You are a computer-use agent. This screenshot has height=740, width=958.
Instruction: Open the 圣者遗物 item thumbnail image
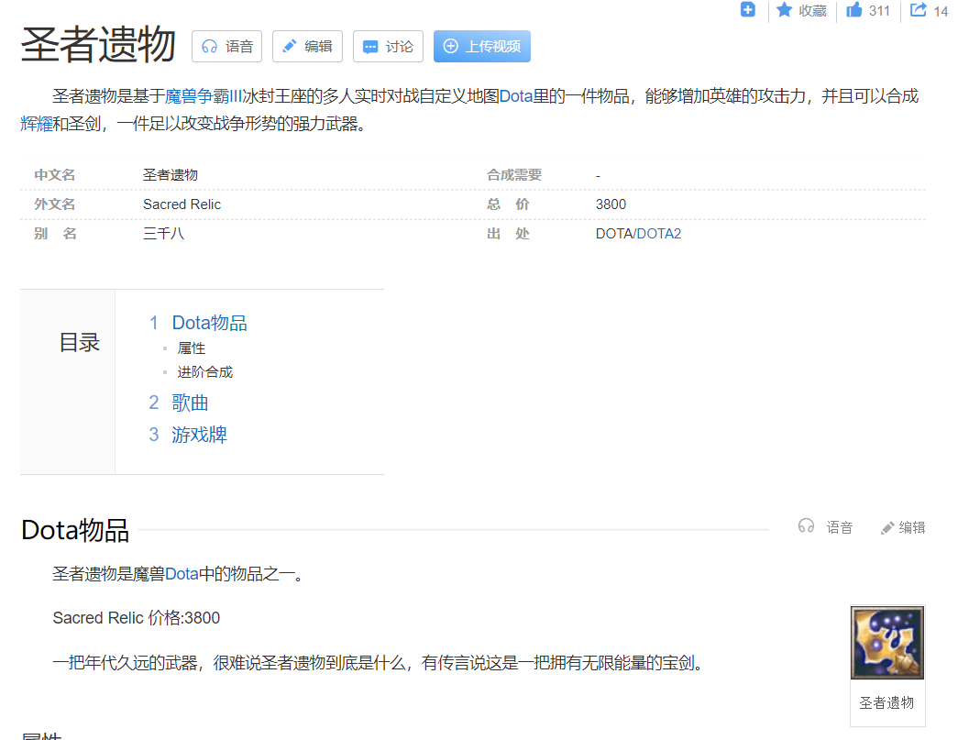click(887, 642)
